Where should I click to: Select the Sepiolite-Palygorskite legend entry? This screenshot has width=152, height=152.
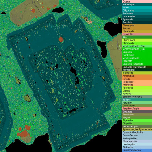(x=137, y=67)
